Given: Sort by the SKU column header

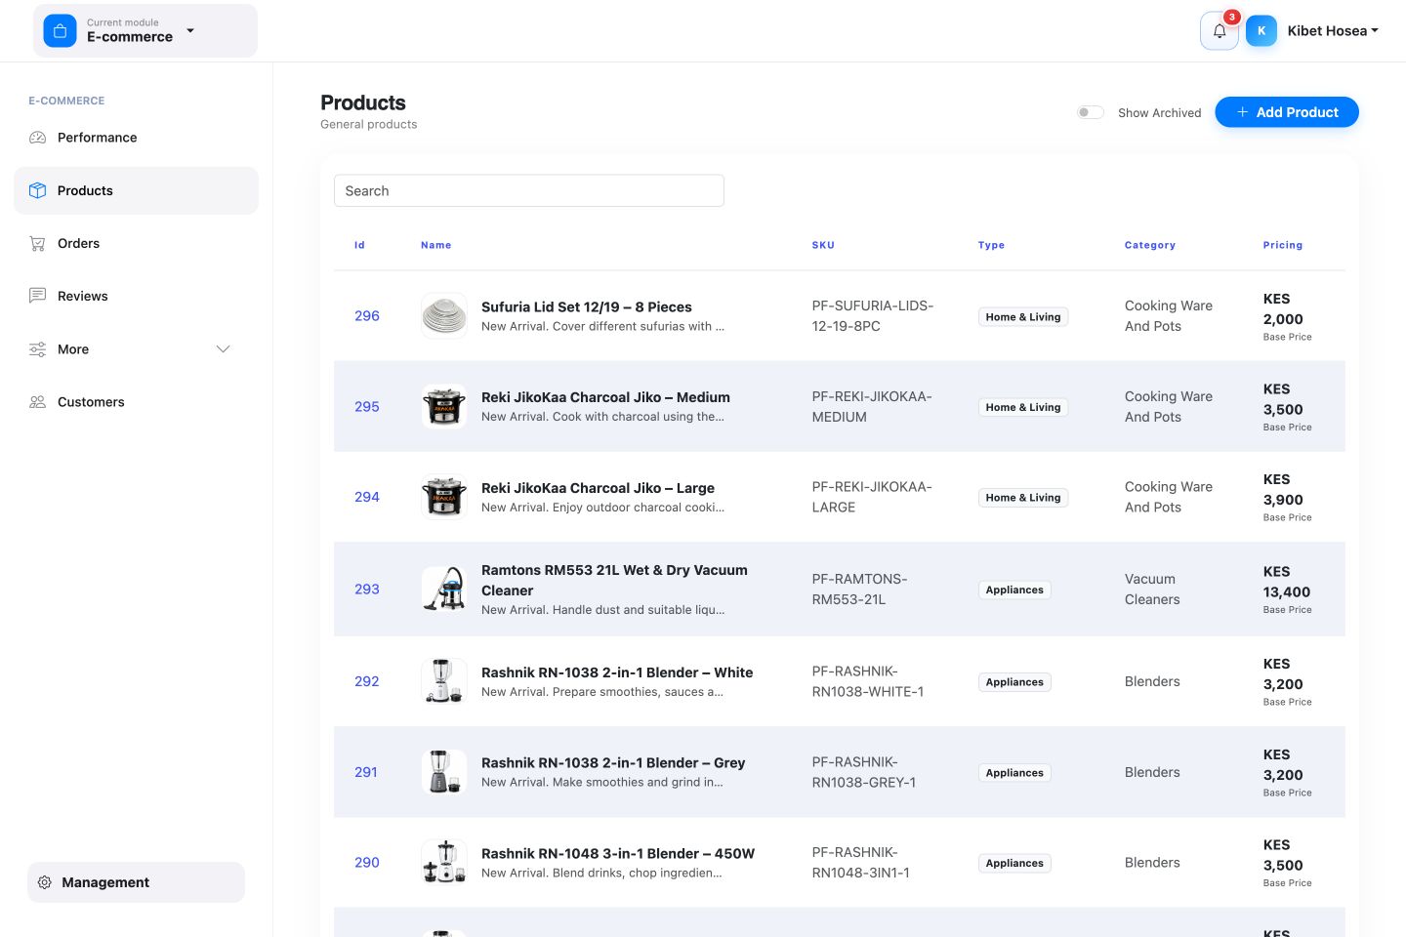Looking at the screenshot, I should 823,245.
